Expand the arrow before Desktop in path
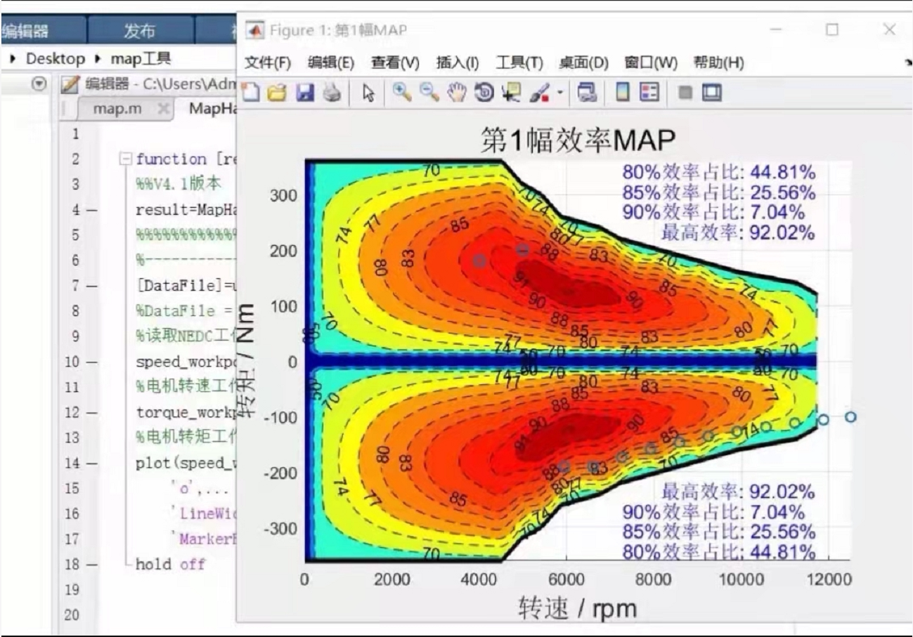 tap(13, 59)
